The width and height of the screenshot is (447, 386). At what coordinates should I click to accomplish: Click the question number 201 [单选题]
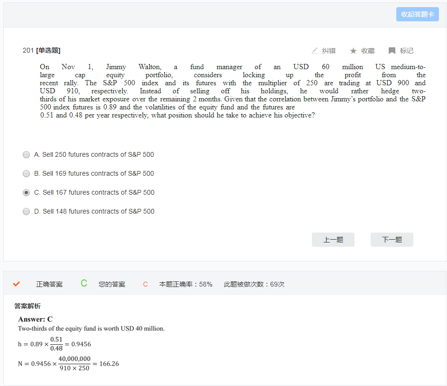tap(41, 51)
